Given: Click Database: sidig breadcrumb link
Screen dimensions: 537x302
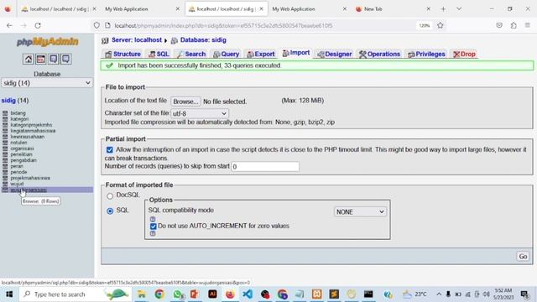Looking at the screenshot, I should [203, 40].
